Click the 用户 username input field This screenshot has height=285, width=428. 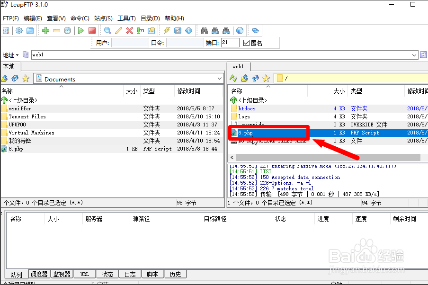(130, 43)
